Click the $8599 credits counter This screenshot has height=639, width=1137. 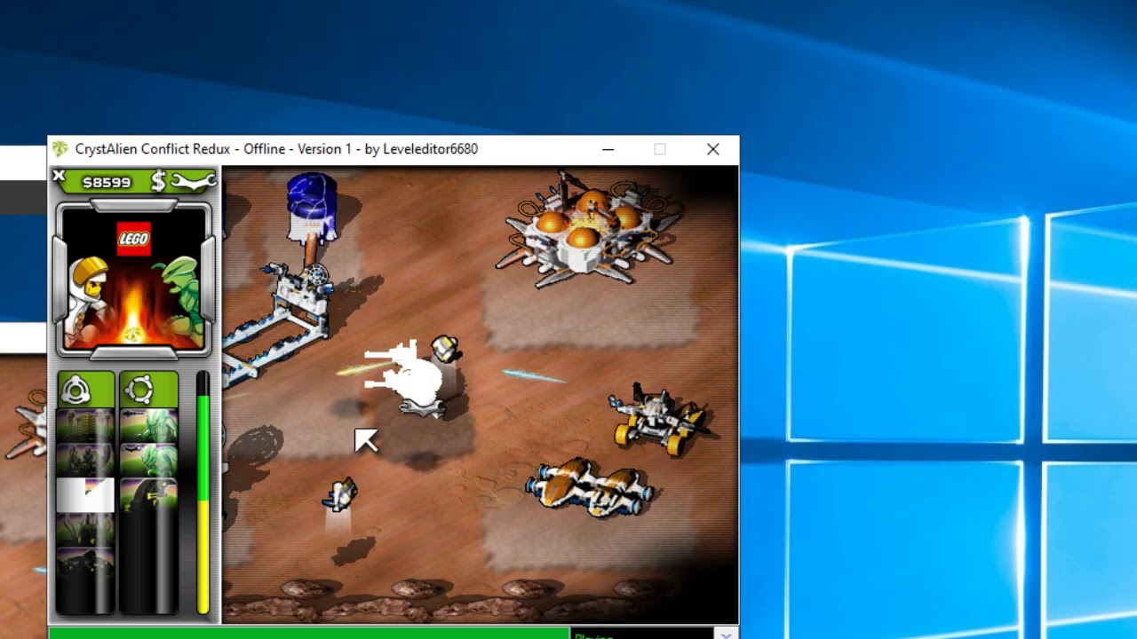click(107, 182)
